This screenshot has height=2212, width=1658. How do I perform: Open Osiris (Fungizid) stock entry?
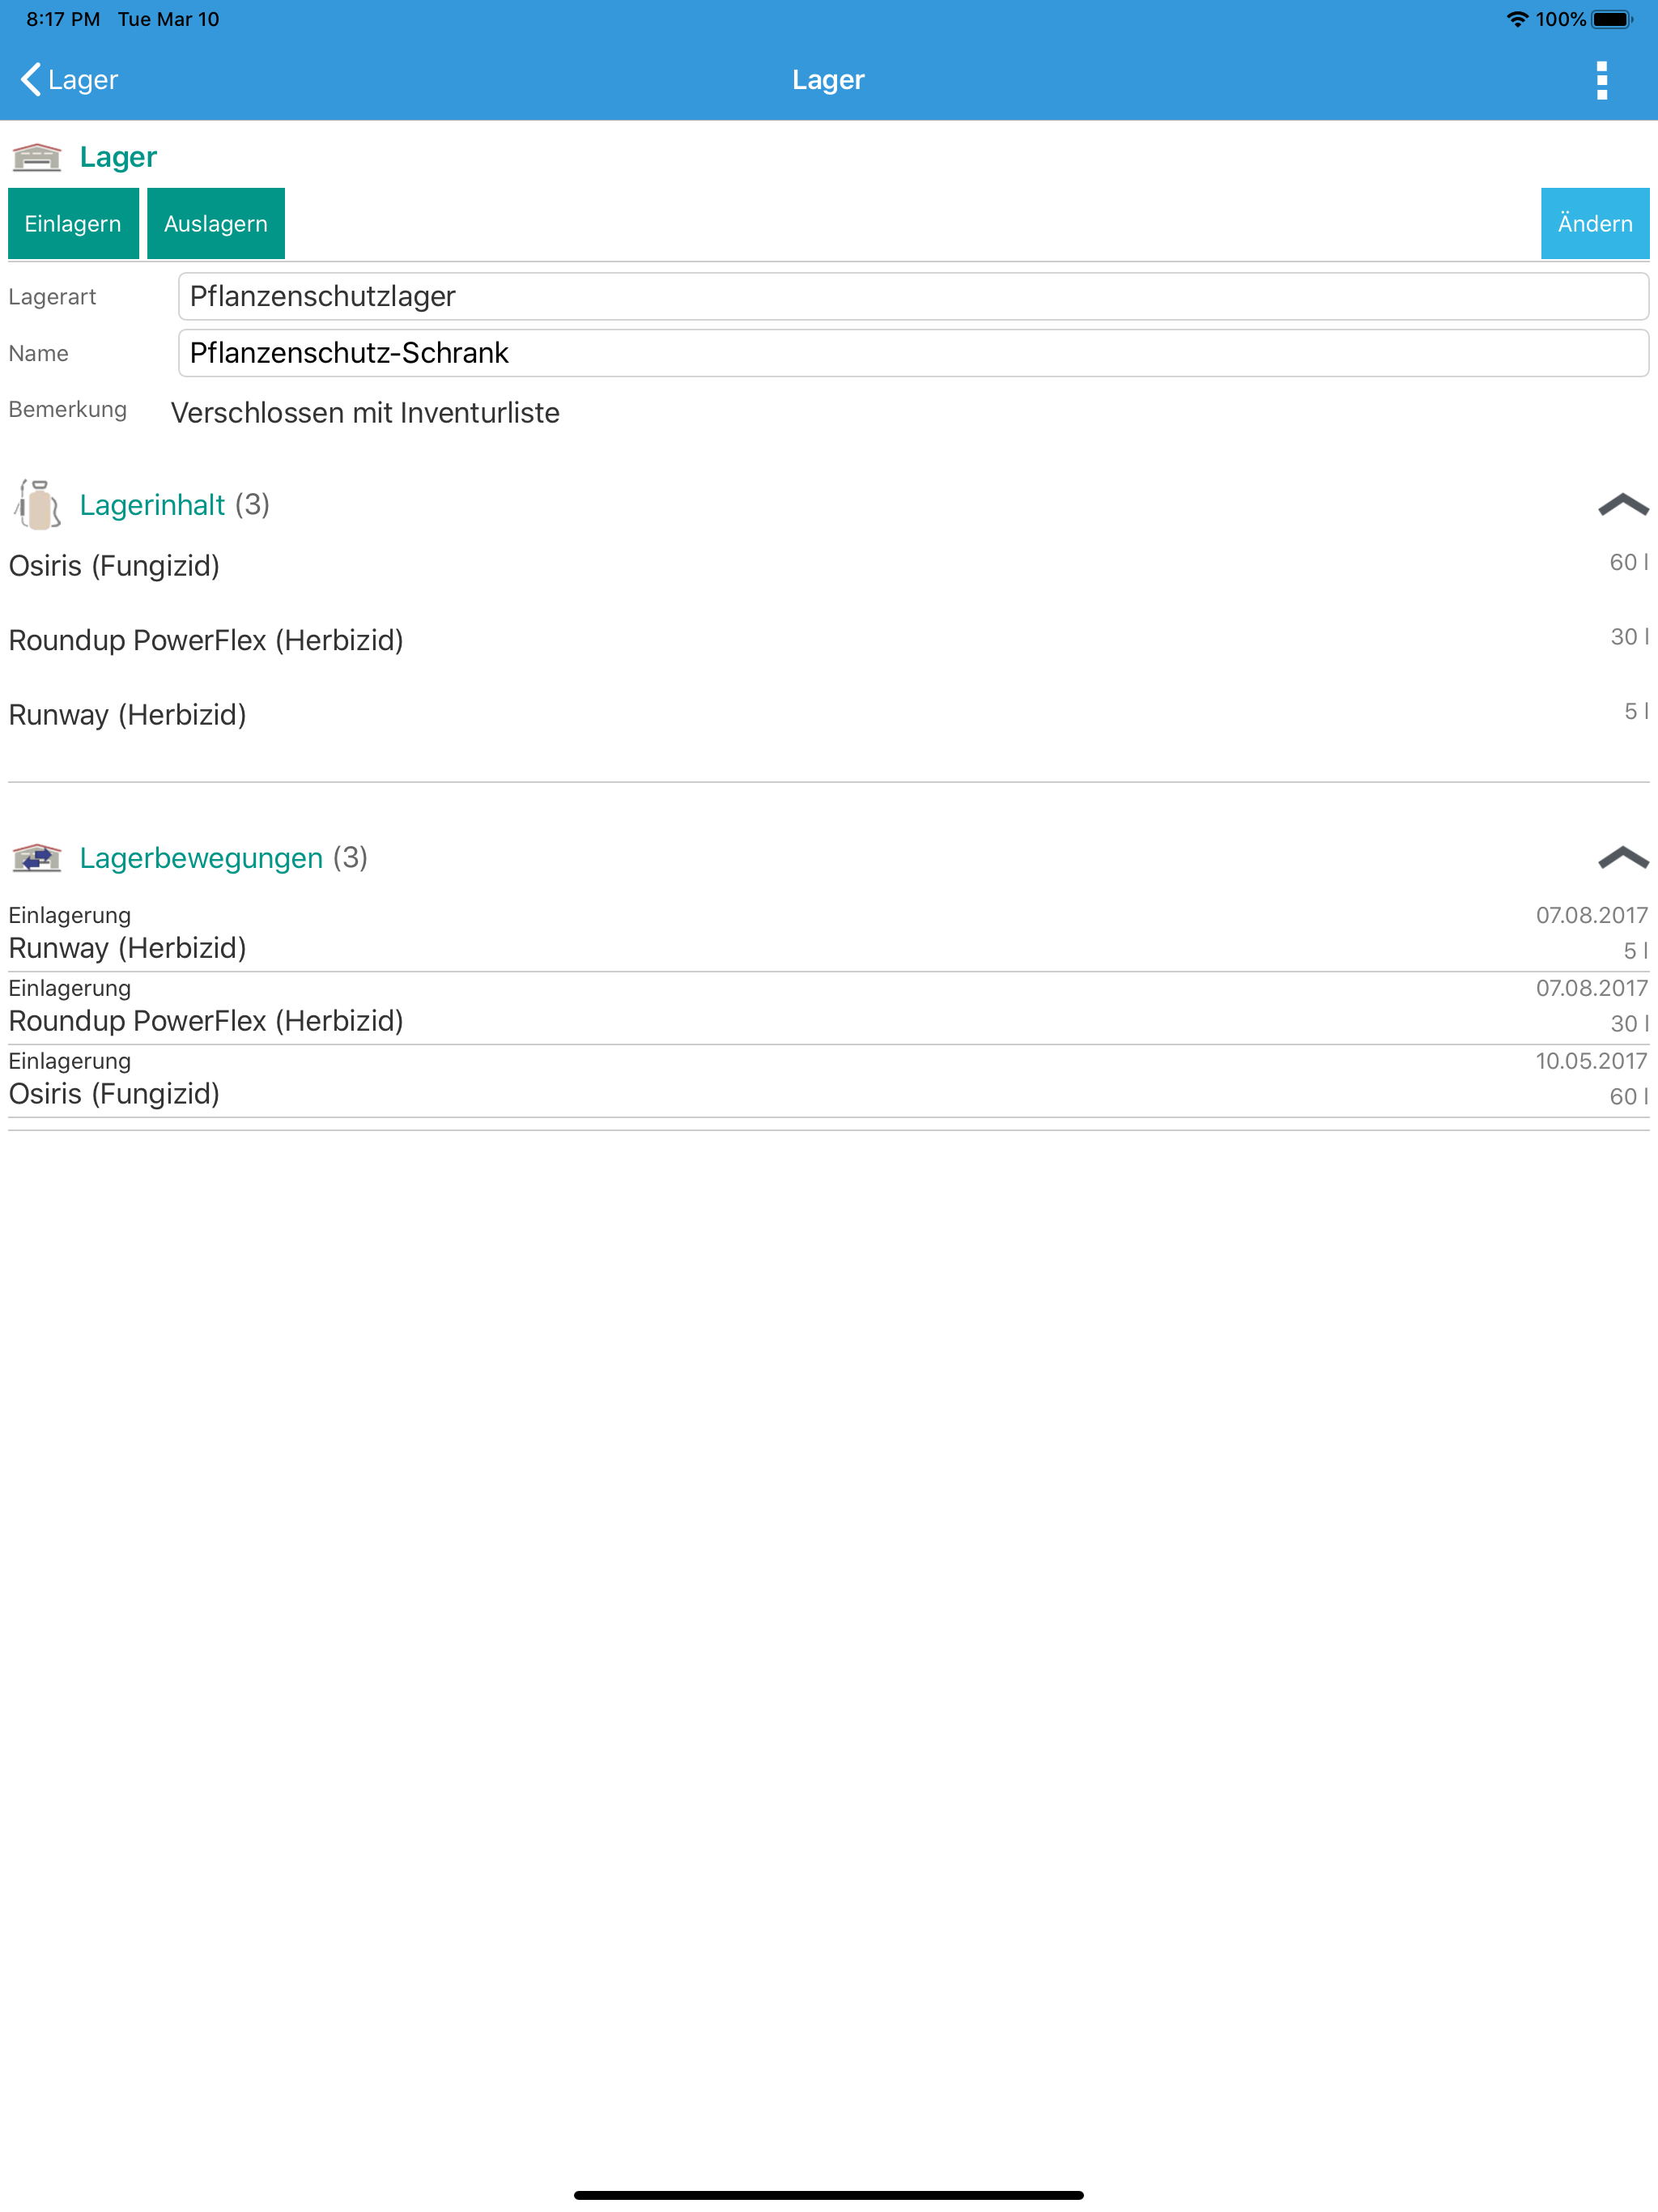coord(829,565)
